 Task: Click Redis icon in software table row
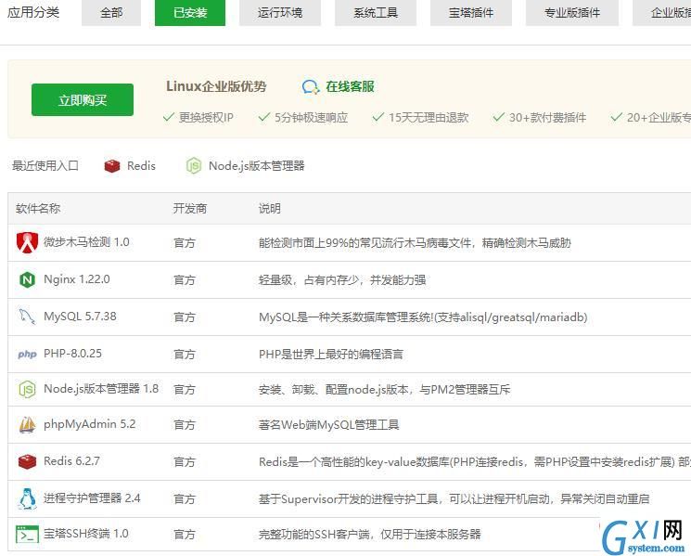(x=27, y=461)
